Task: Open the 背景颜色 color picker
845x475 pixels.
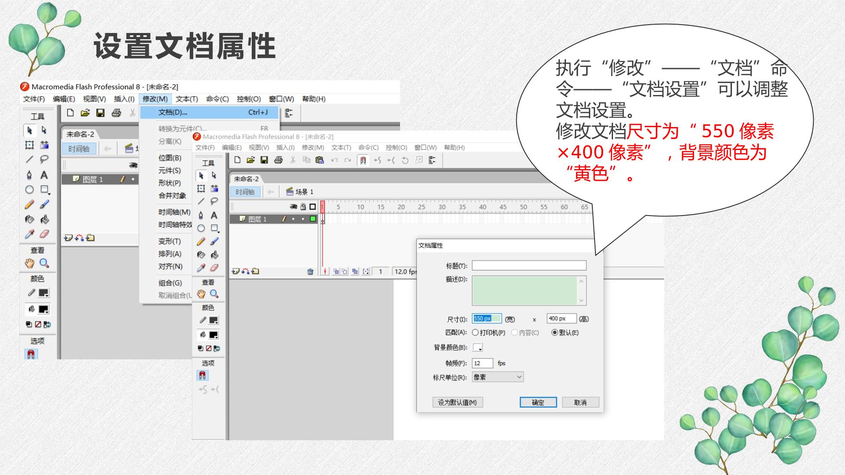Action: click(x=478, y=347)
